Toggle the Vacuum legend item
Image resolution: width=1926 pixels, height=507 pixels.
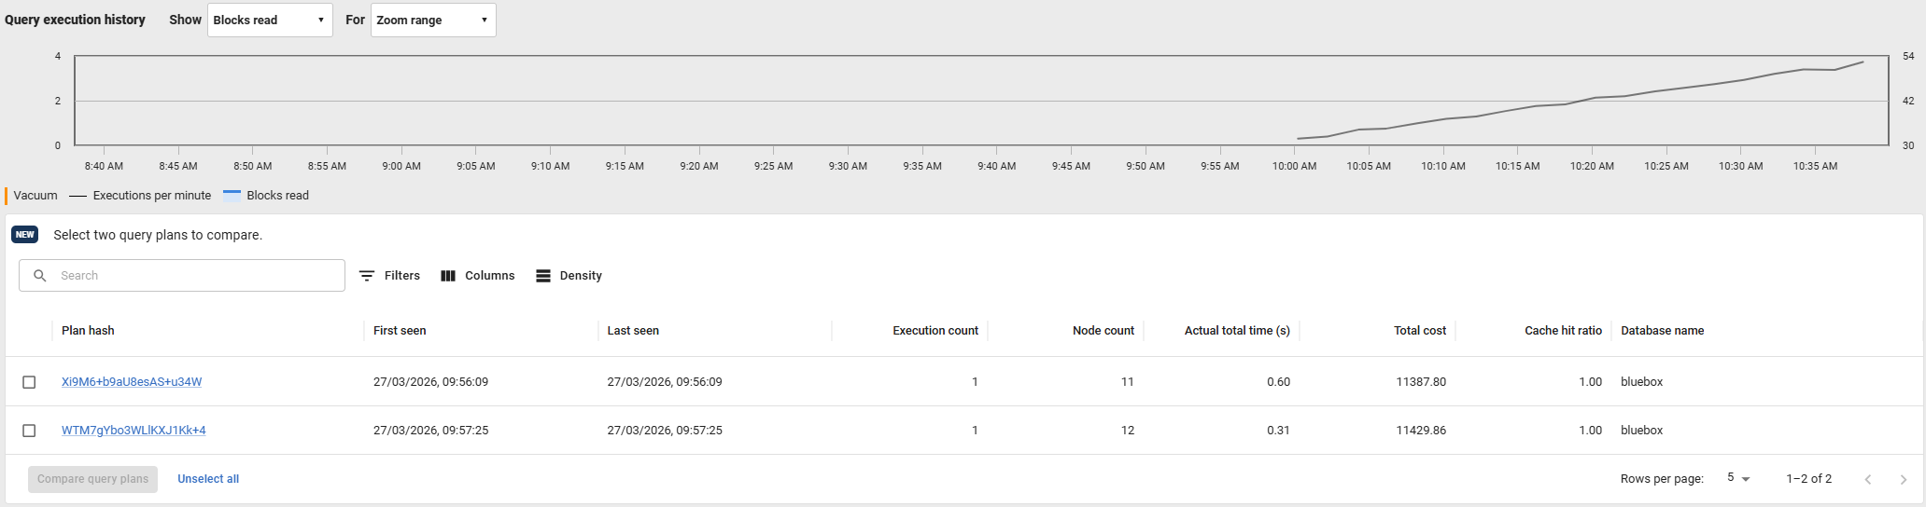[35, 196]
